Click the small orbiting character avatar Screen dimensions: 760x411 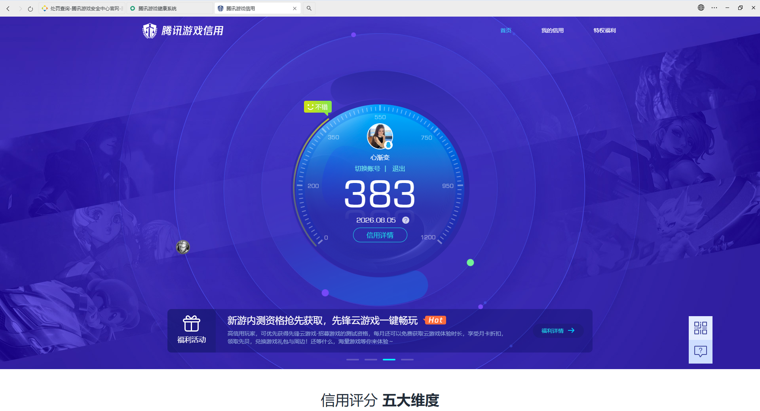click(183, 247)
